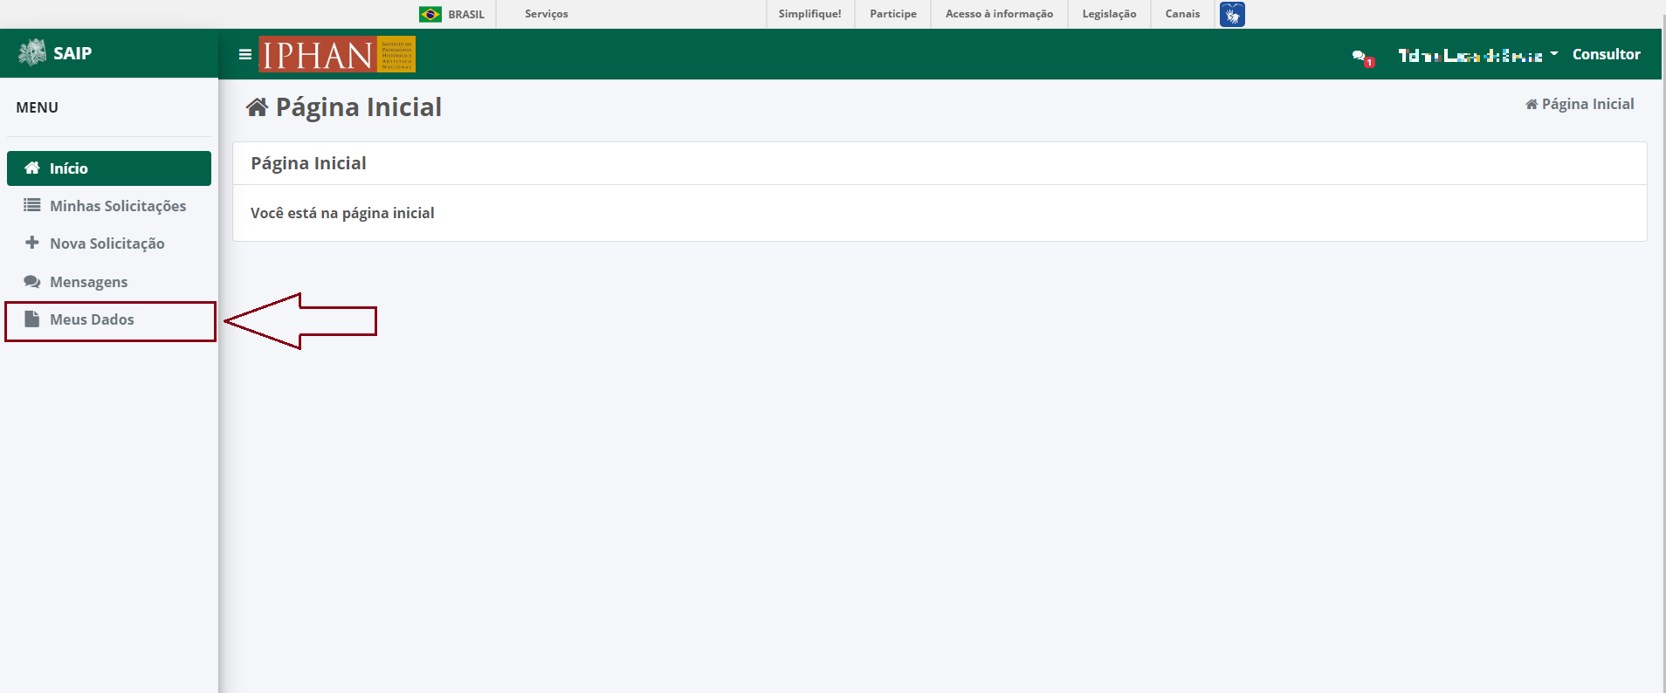This screenshot has width=1666, height=693.
Task: Open Minhas Solicitações menu item
Action: [109, 206]
